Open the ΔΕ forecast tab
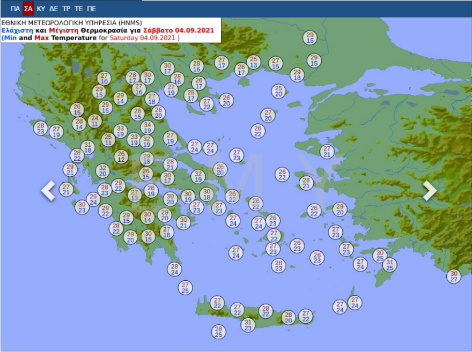The height and width of the screenshot is (352, 472). [x=54, y=9]
